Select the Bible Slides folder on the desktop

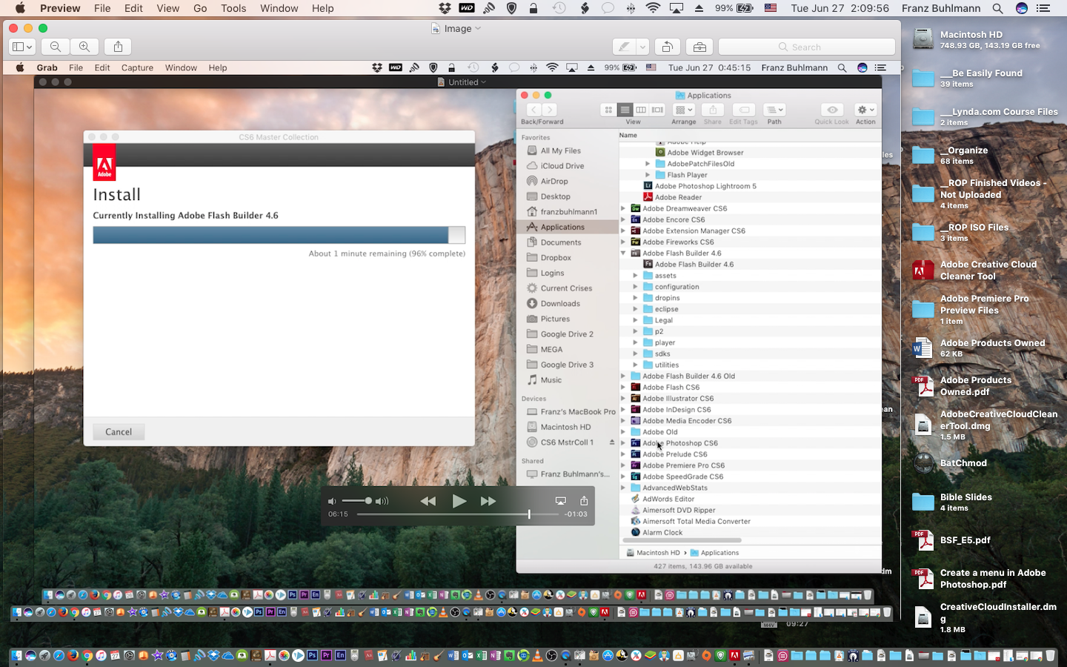click(923, 502)
